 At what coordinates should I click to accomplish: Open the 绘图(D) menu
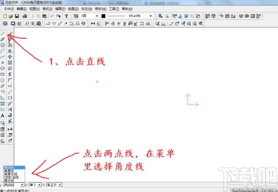pos(73,9)
